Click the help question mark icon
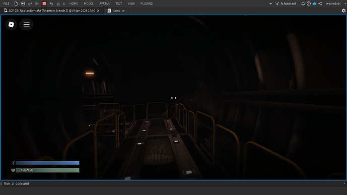 point(309,4)
